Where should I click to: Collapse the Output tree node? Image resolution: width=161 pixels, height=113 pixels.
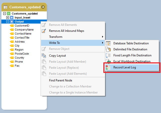8,22
